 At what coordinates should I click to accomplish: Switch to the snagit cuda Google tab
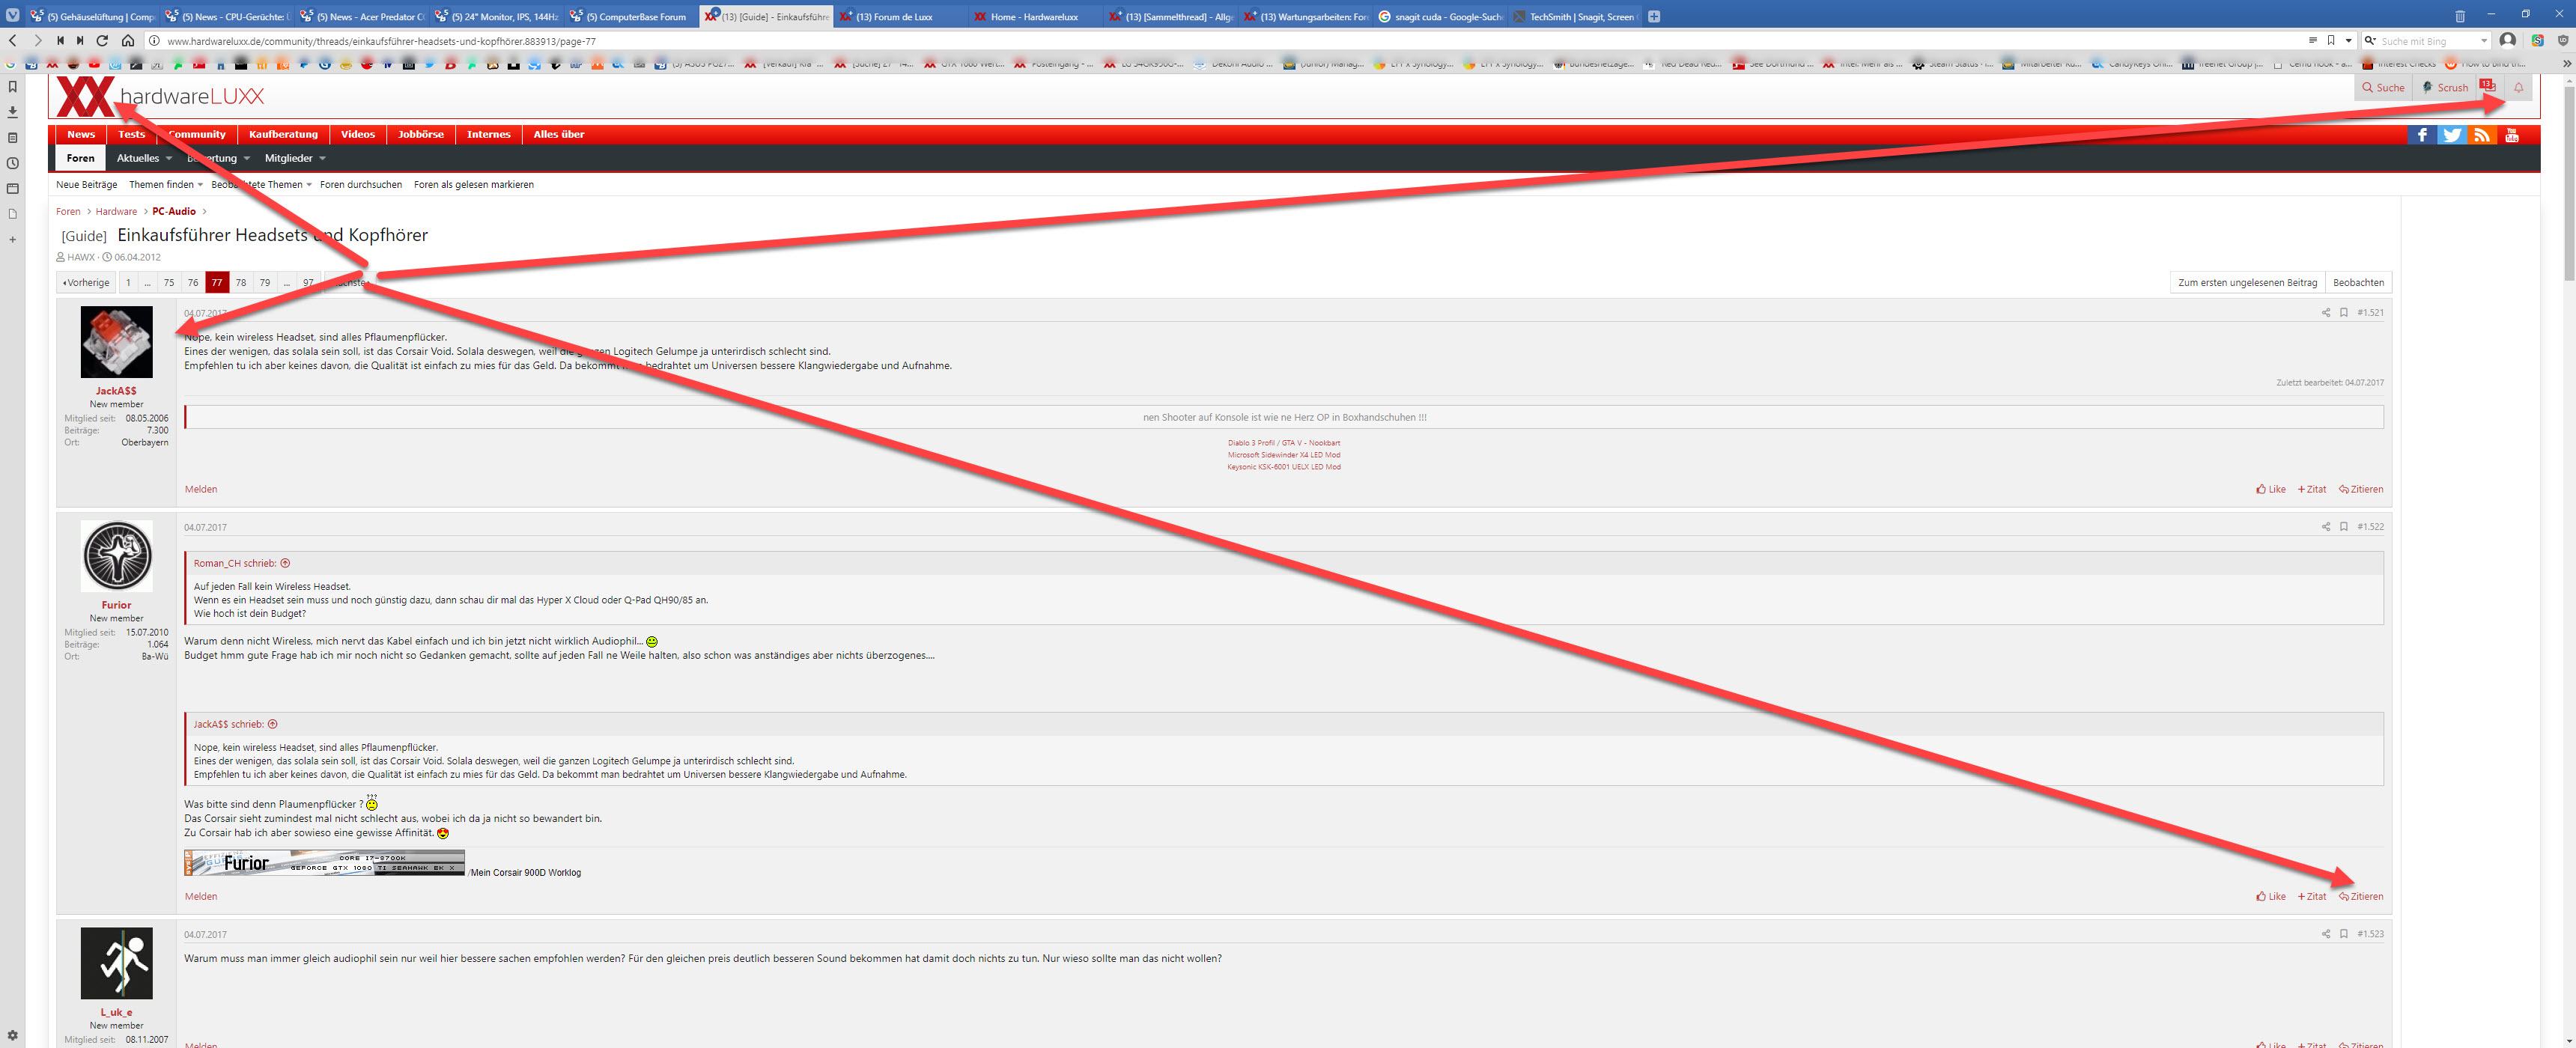(1440, 16)
